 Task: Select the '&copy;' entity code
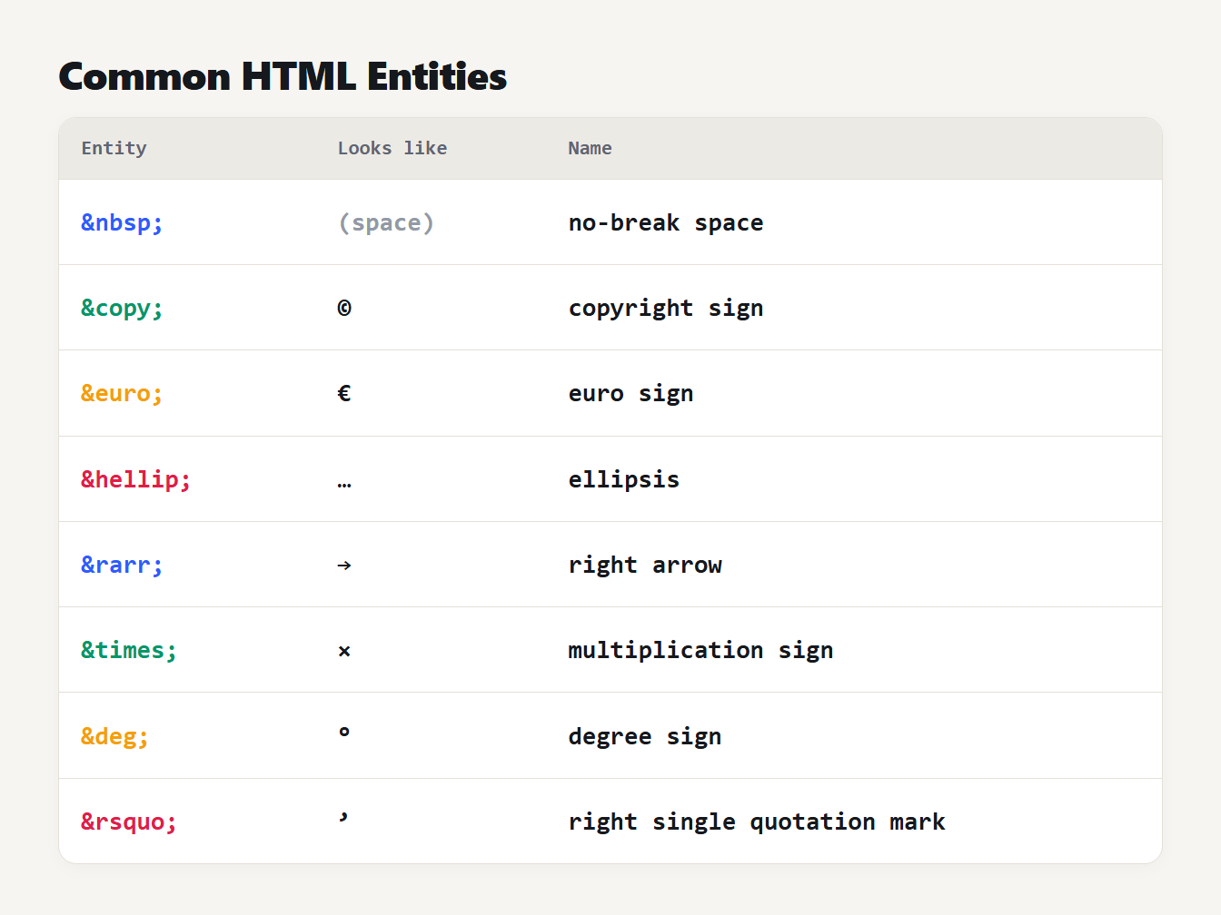tap(122, 308)
